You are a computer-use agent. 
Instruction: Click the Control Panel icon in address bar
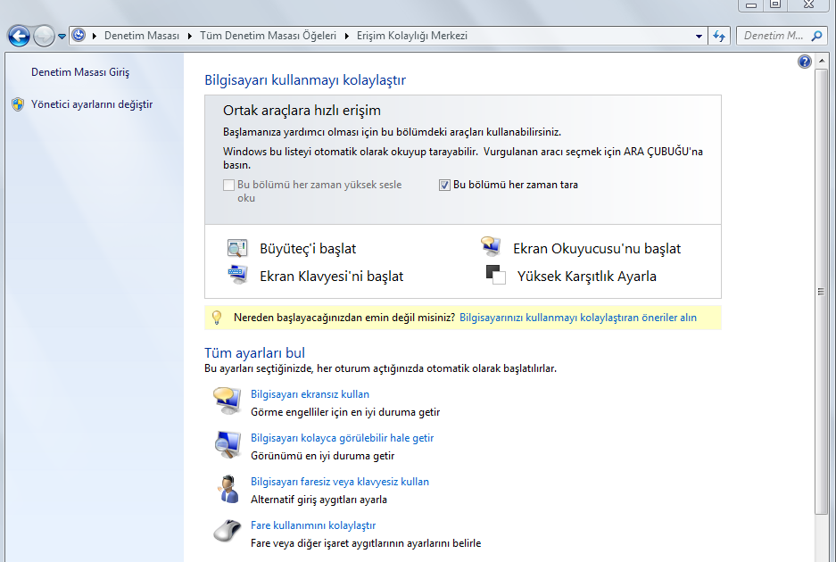(x=79, y=36)
